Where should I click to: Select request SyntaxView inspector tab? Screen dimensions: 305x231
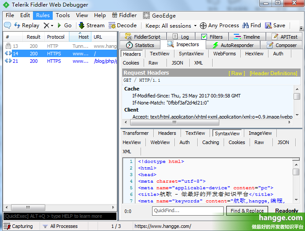click(191, 54)
